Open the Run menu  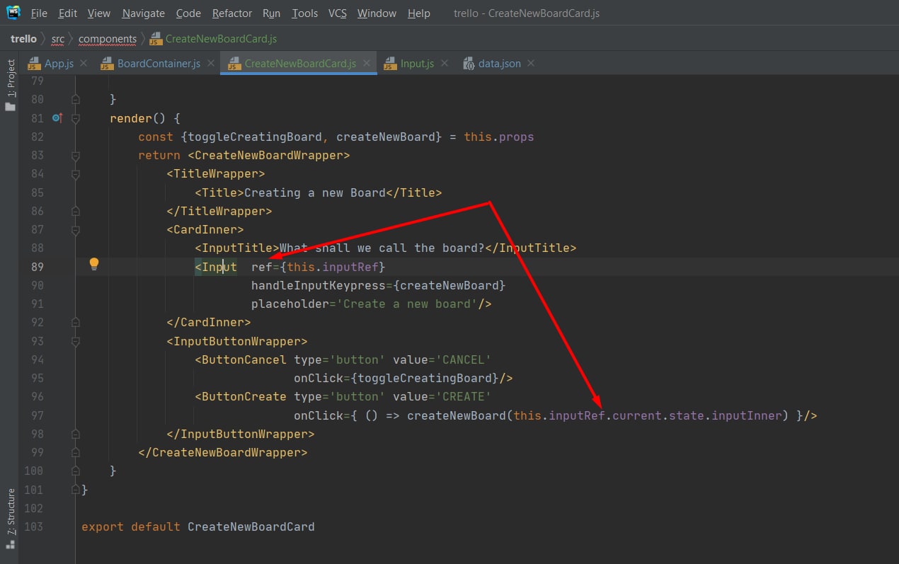pos(271,13)
